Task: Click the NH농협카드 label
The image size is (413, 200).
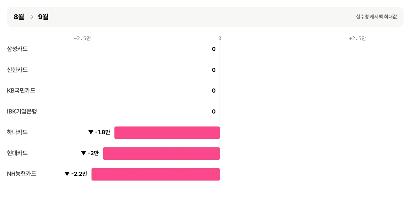Action: (x=21, y=174)
